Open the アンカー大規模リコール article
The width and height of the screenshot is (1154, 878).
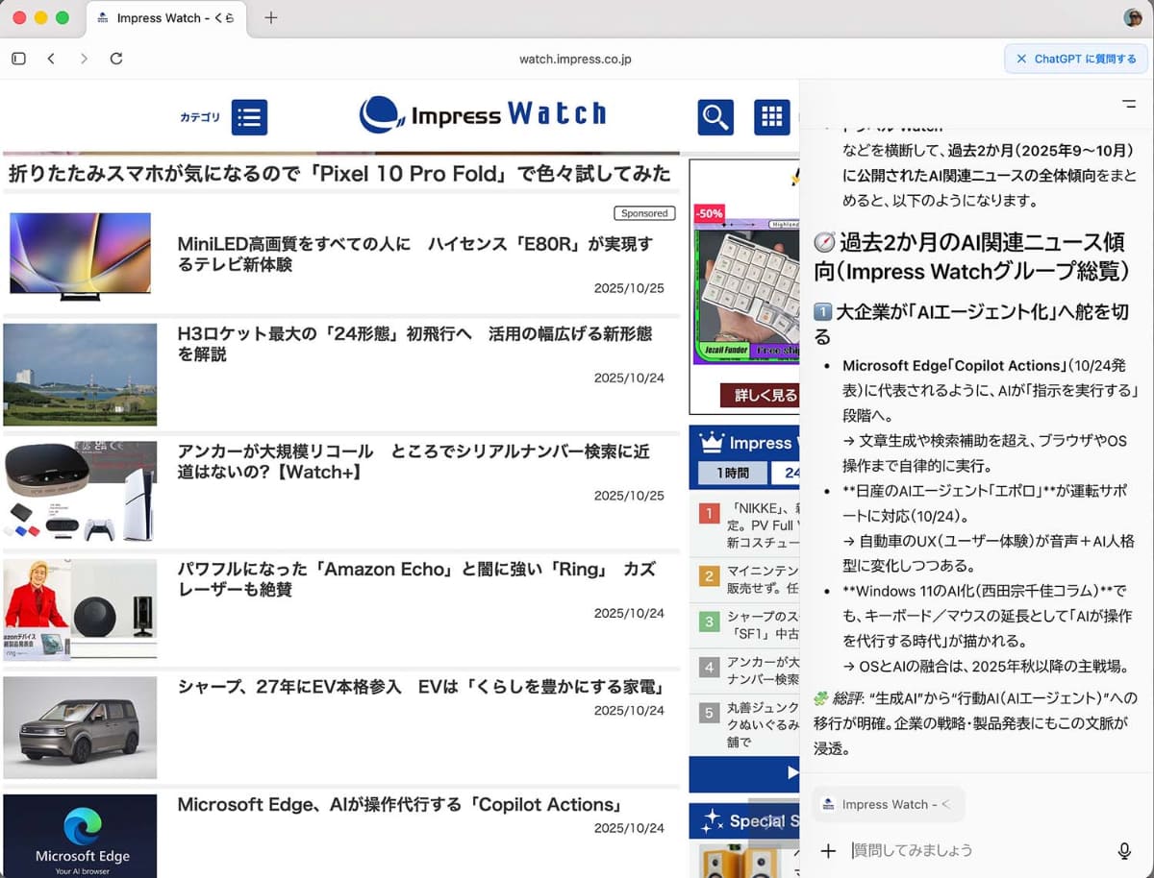[414, 462]
